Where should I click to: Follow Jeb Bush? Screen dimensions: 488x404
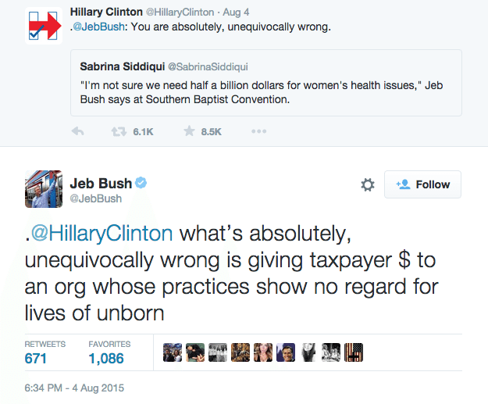click(424, 184)
